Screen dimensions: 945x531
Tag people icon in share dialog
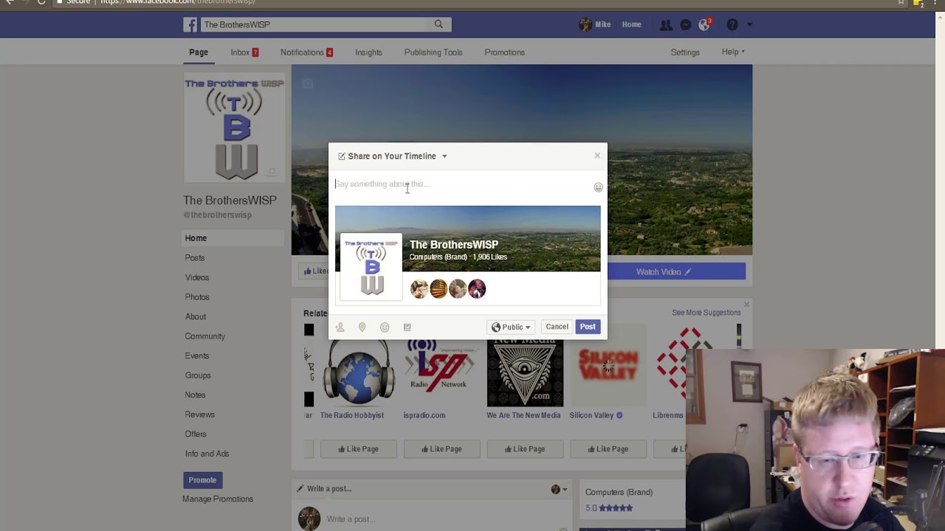pyautogui.click(x=340, y=327)
